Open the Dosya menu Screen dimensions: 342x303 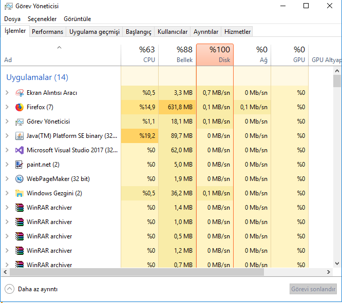pyautogui.click(x=12, y=19)
